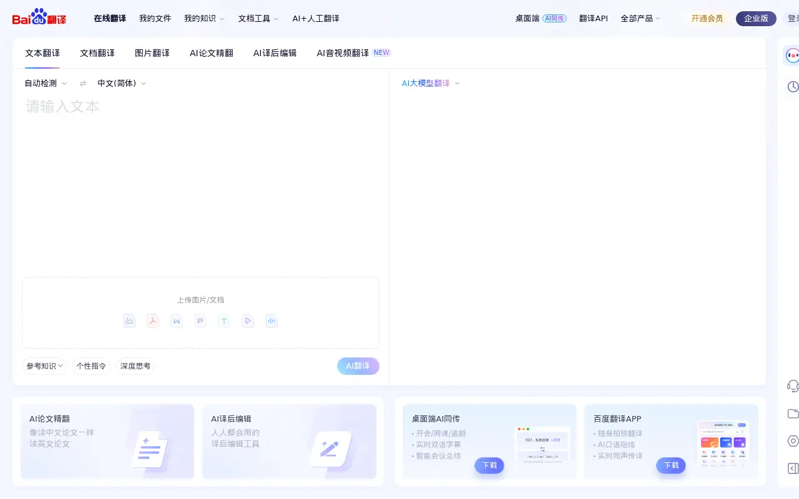Viewport: 799px width, 499px height.
Task: Click the customer service headset icon in sidebar
Action: 793,386
